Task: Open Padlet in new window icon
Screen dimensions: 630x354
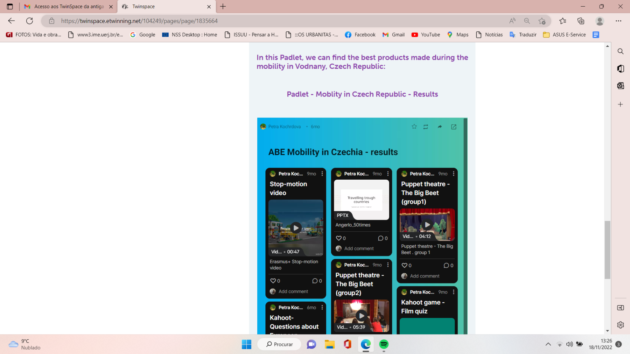Action: pos(454,127)
